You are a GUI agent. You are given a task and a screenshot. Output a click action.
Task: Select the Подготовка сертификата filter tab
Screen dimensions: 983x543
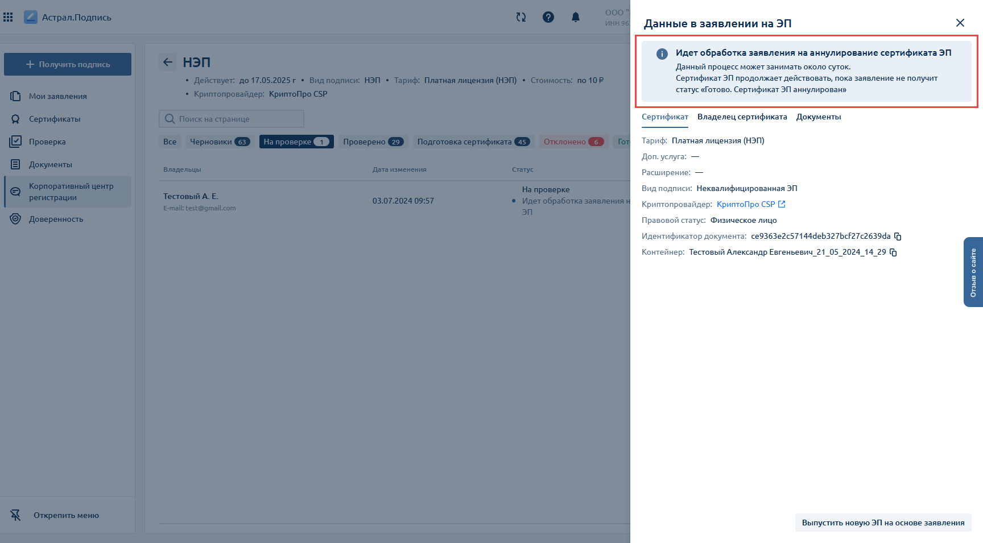474,142
